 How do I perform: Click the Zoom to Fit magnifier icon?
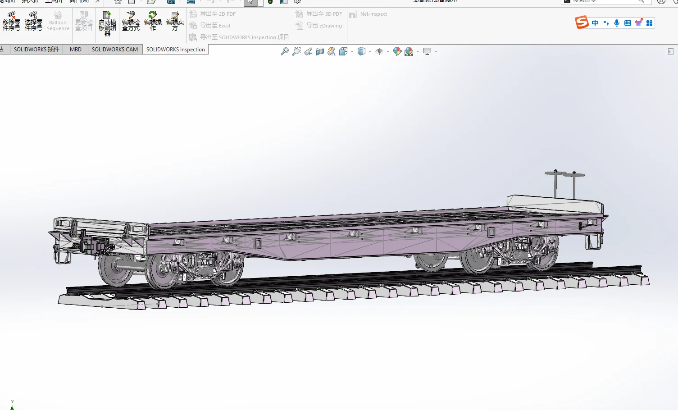click(285, 52)
